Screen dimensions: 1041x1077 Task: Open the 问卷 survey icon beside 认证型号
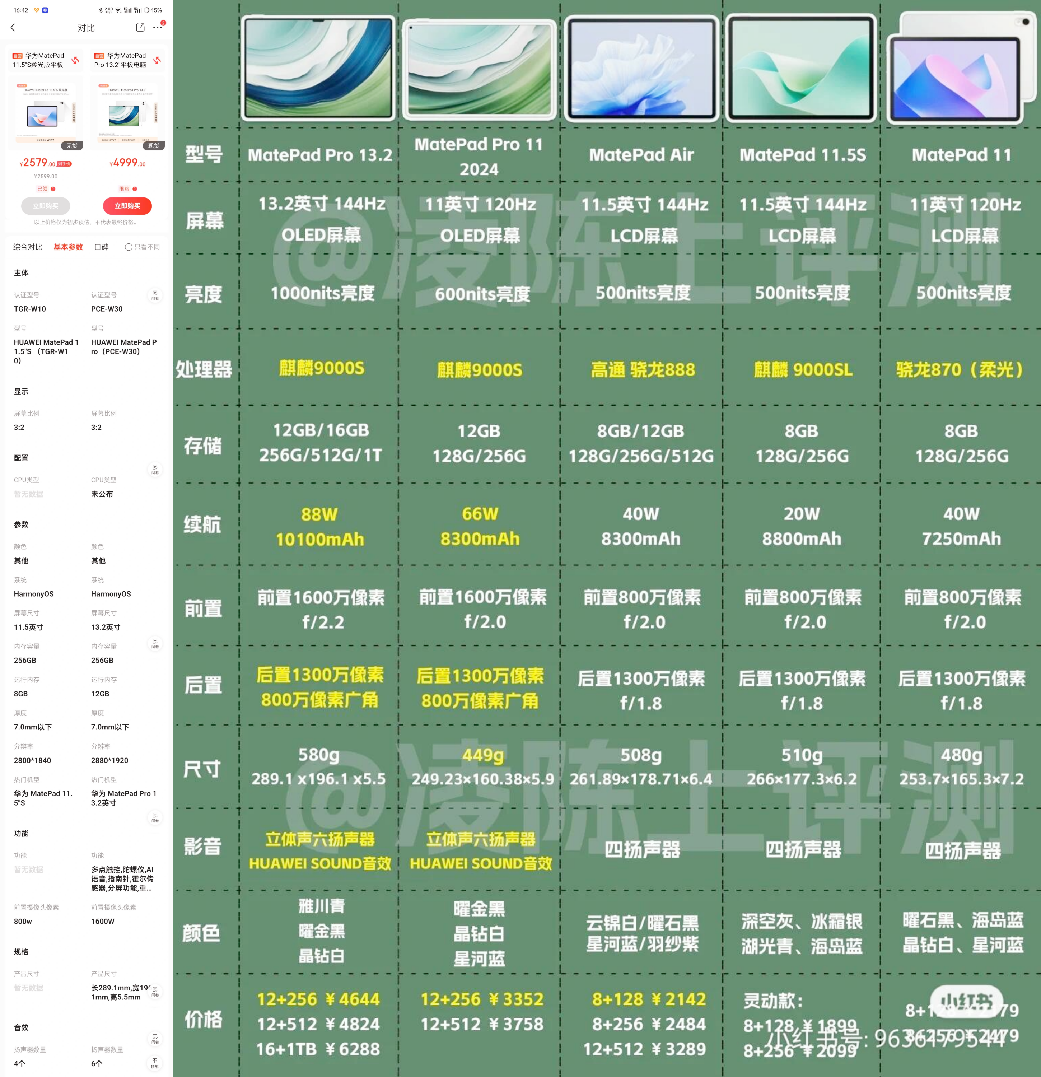(155, 295)
